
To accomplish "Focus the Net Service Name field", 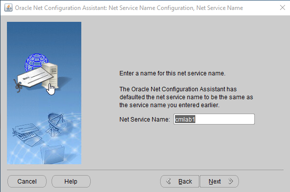I will [214, 119].
